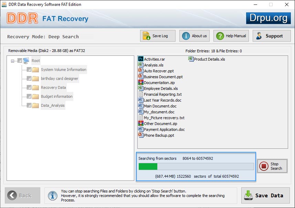The image size is (295, 208).
Task: Click the Recovery Data folder icon
Action: (x=35, y=87)
